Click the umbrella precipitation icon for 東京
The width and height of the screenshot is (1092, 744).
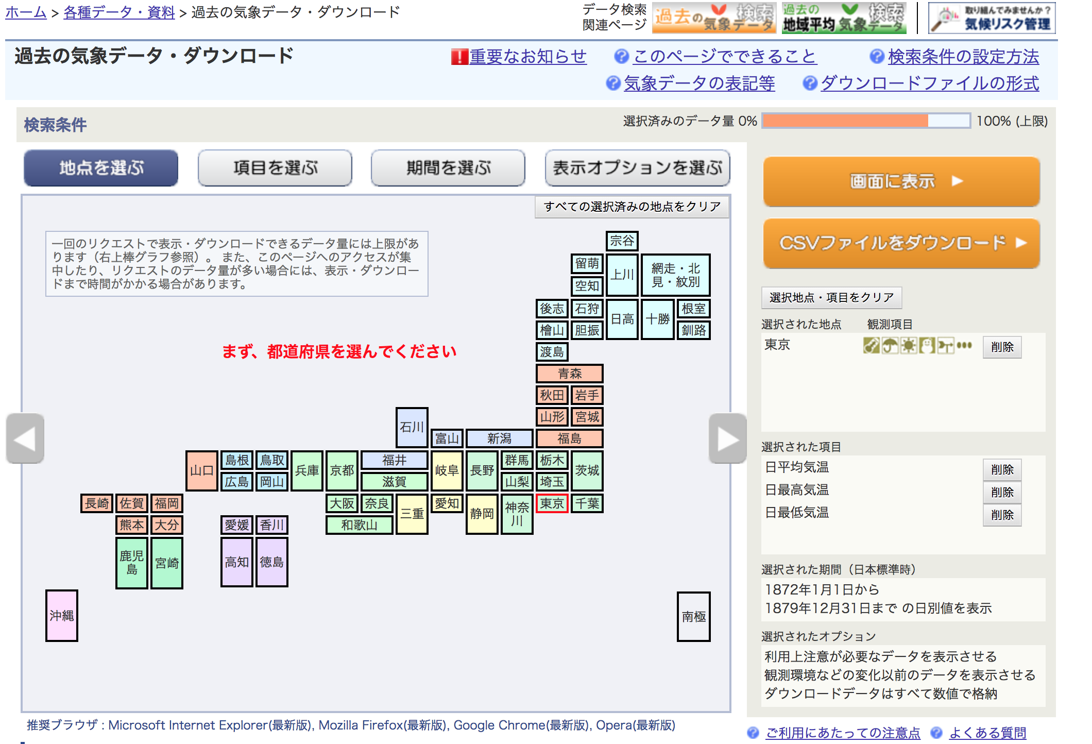click(890, 345)
